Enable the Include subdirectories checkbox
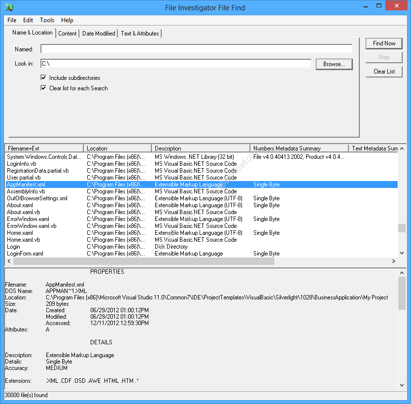Viewport: 411px width, 404px height. coord(44,78)
